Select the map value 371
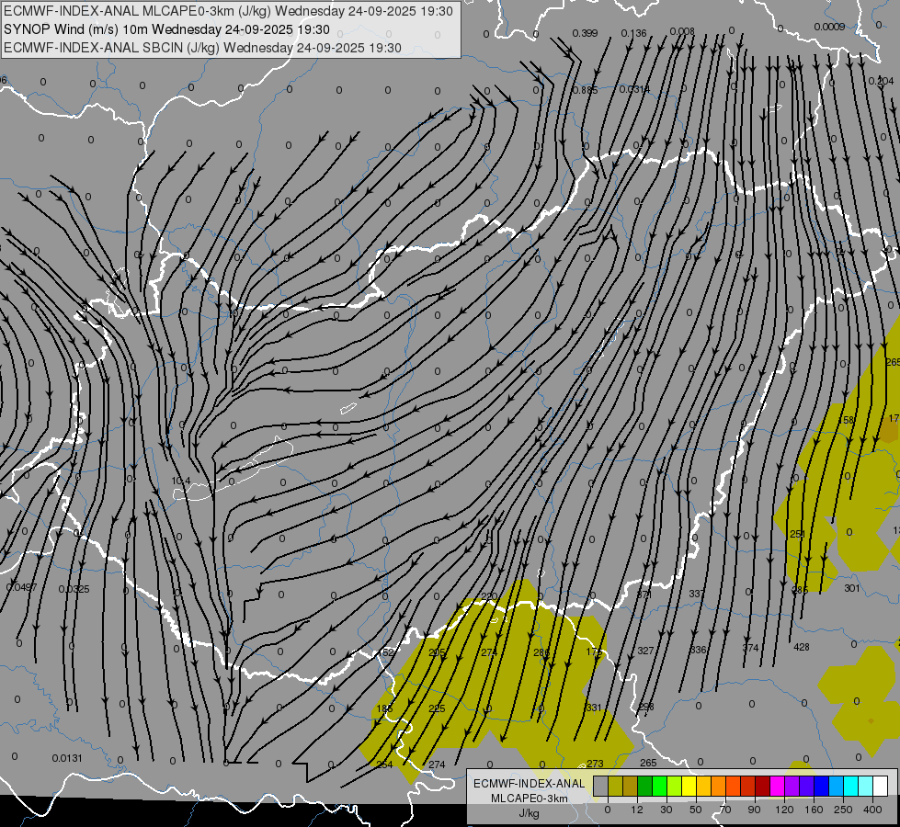The width and height of the screenshot is (900, 827). 644,595
